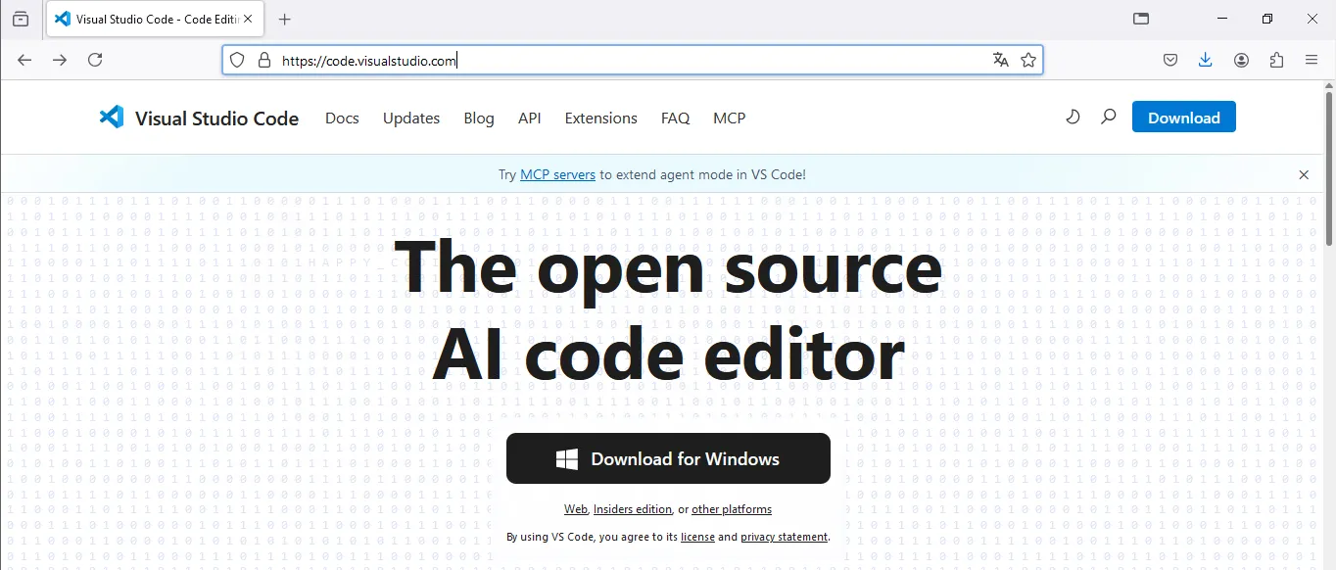Screen dimensions: 1336x570
Task: Open the Firefox downloads icon
Action: [x=1205, y=60]
